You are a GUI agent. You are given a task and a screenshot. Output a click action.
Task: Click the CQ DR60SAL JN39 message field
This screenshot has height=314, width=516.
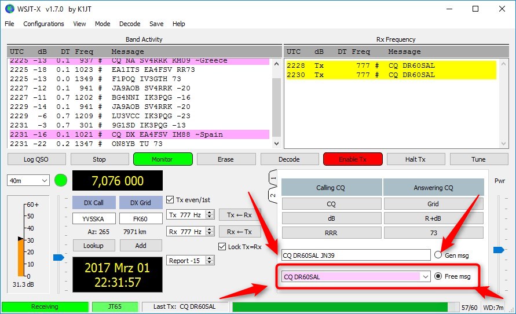click(356, 255)
